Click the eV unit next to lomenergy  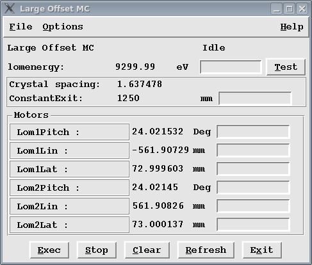point(183,67)
